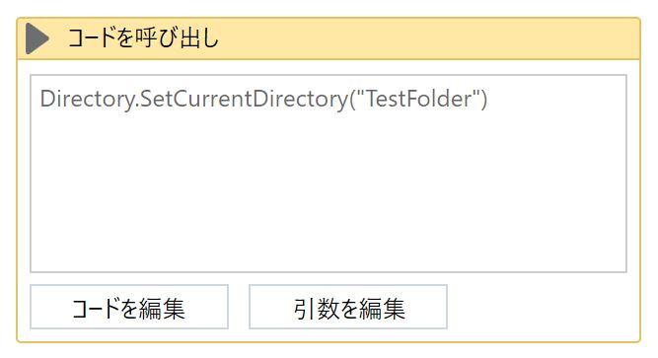Viewport: 658px width, 358px height.
Task: Click the コードを編集 button
Action: pyautogui.click(x=129, y=307)
